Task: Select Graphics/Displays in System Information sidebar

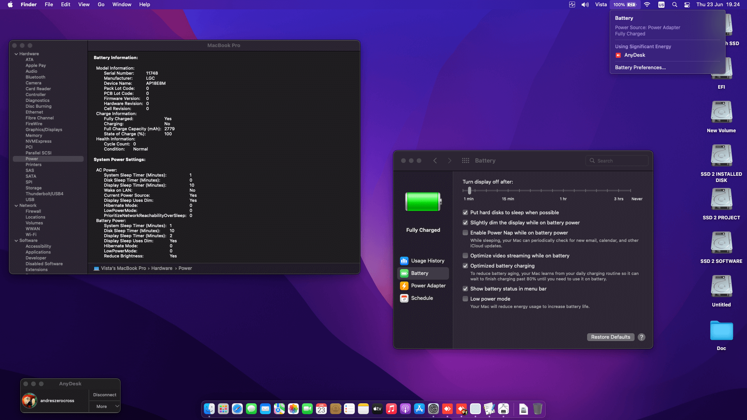Action: tap(44, 130)
